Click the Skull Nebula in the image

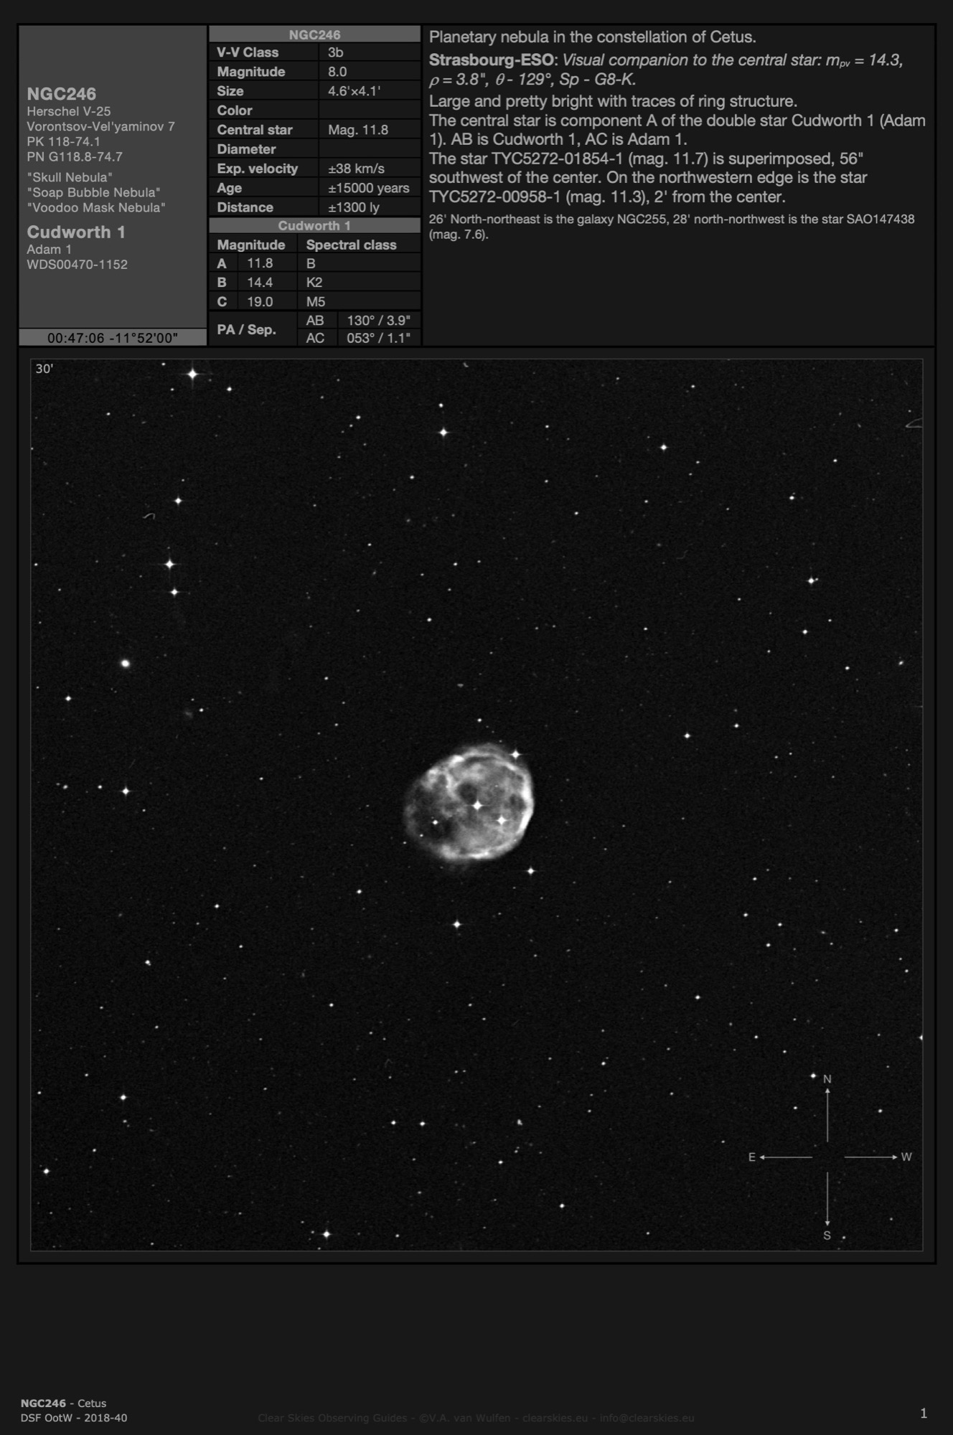pyautogui.click(x=469, y=801)
